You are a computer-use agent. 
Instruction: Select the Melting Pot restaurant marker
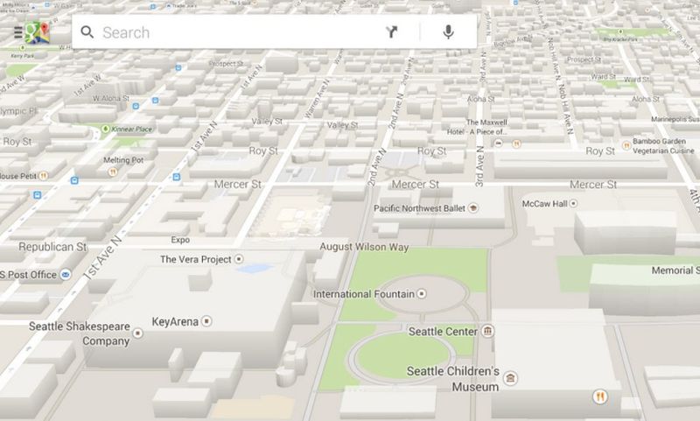113,173
